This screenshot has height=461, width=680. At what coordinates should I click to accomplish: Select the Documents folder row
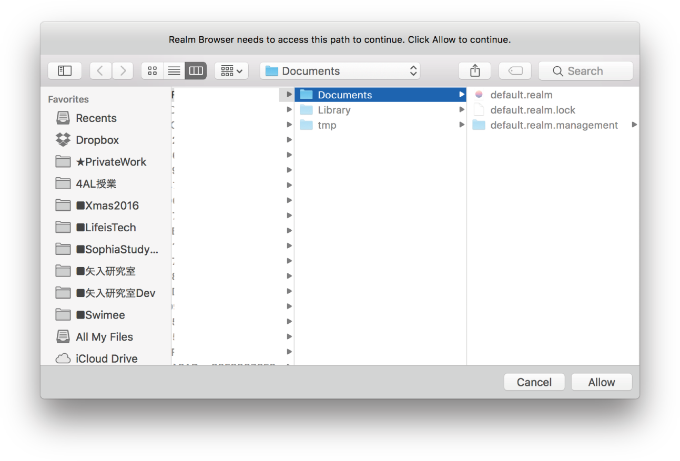pyautogui.click(x=380, y=95)
